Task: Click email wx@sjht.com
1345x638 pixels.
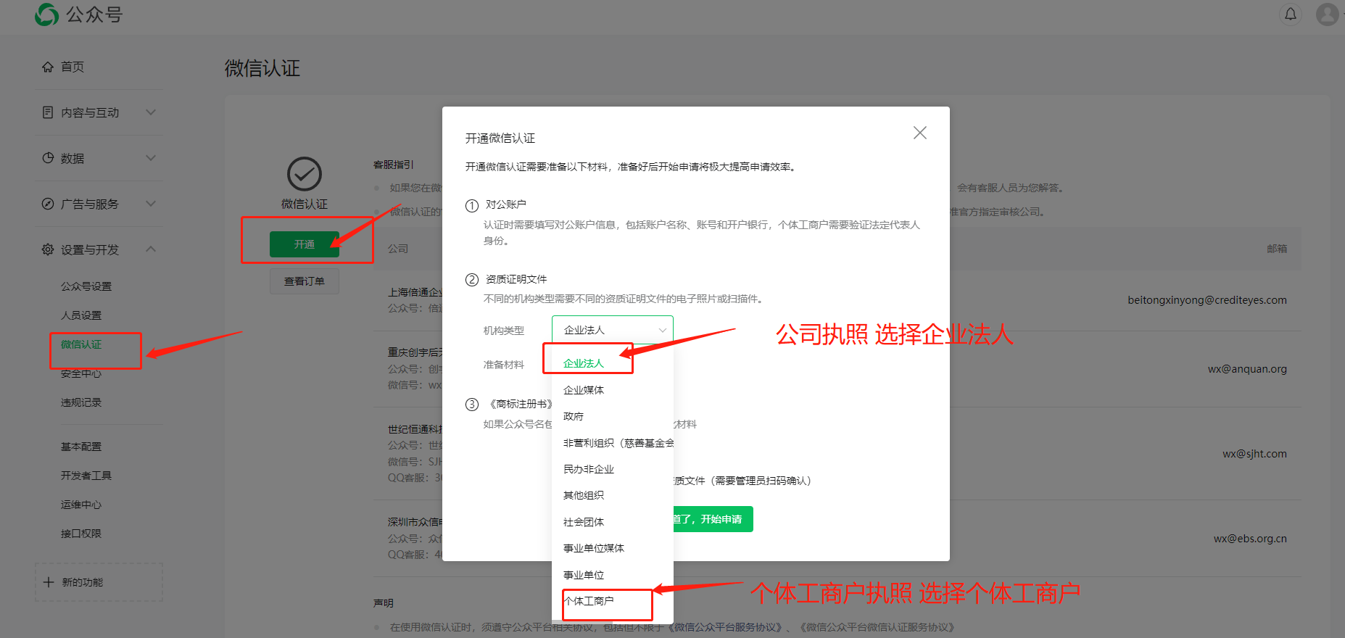Action: (x=1254, y=454)
